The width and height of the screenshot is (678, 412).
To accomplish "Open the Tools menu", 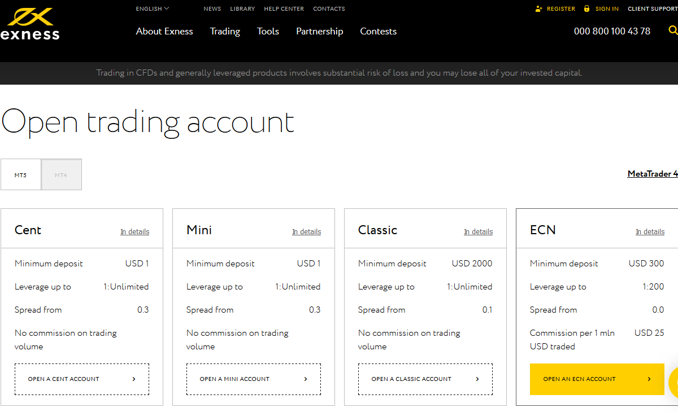I will point(268,32).
